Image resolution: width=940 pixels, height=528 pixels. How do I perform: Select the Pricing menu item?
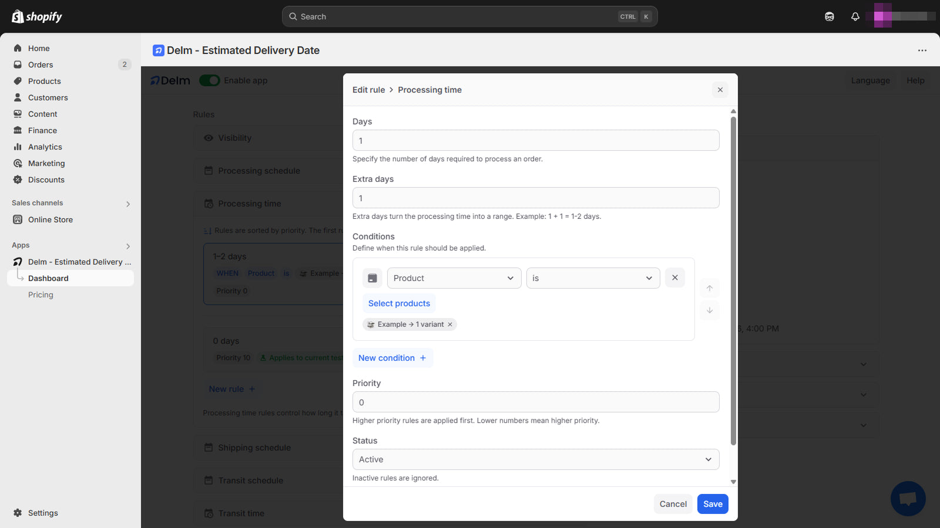[x=41, y=295]
